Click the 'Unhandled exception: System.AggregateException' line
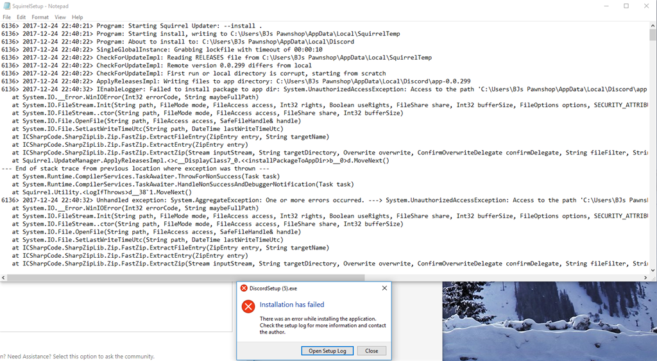Viewport: 657px width, 361px height. click(324, 200)
